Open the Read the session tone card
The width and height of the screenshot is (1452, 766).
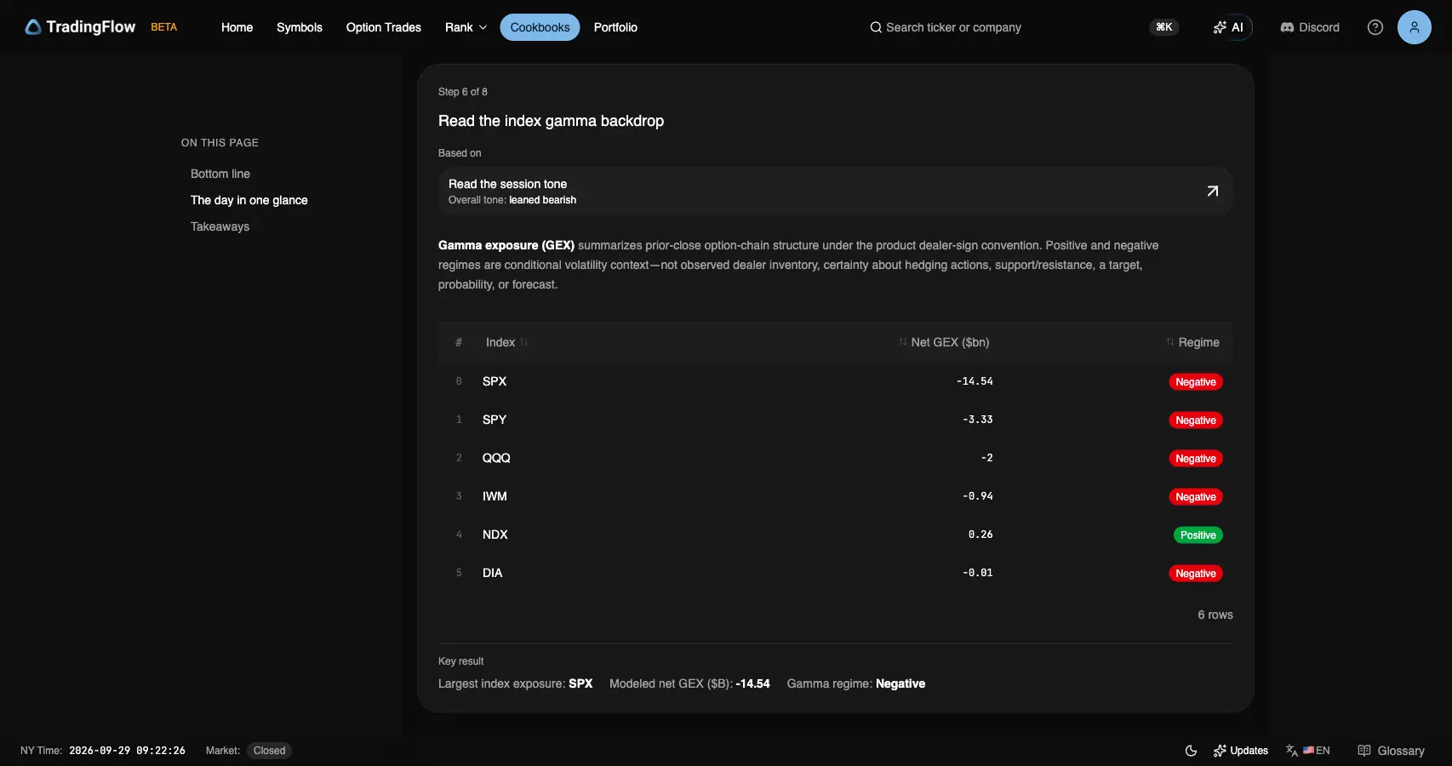click(x=835, y=191)
